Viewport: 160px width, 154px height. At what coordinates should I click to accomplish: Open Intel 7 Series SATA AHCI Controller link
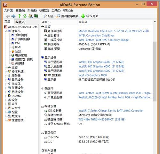111,111
